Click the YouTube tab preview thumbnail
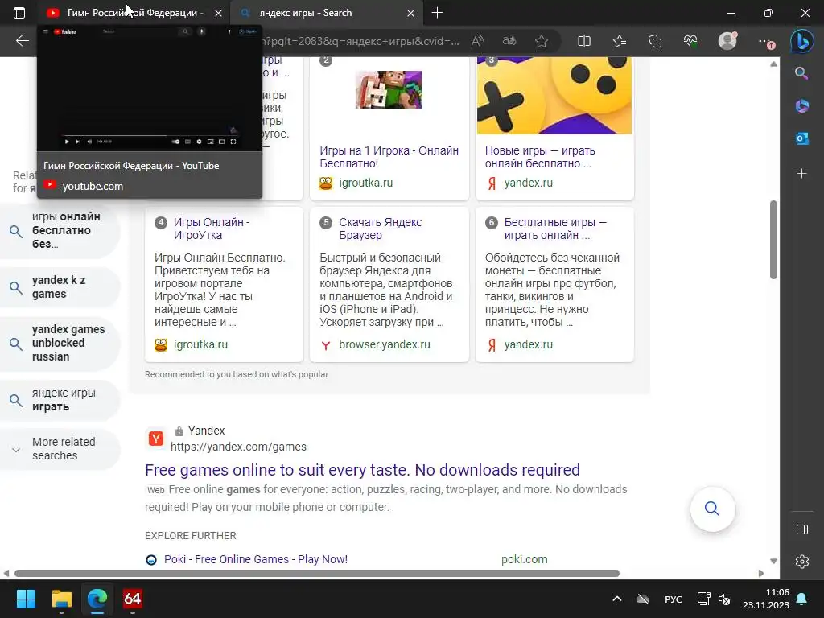The width and height of the screenshot is (824, 618). point(150,88)
